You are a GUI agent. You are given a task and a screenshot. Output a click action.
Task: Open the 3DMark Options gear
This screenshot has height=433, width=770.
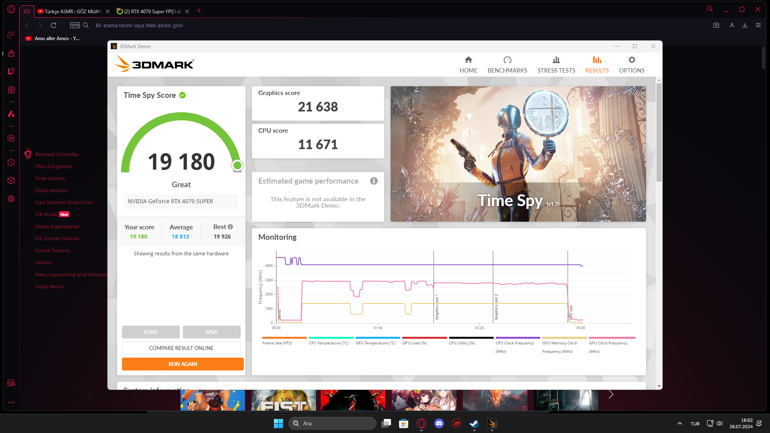[x=632, y=60]
